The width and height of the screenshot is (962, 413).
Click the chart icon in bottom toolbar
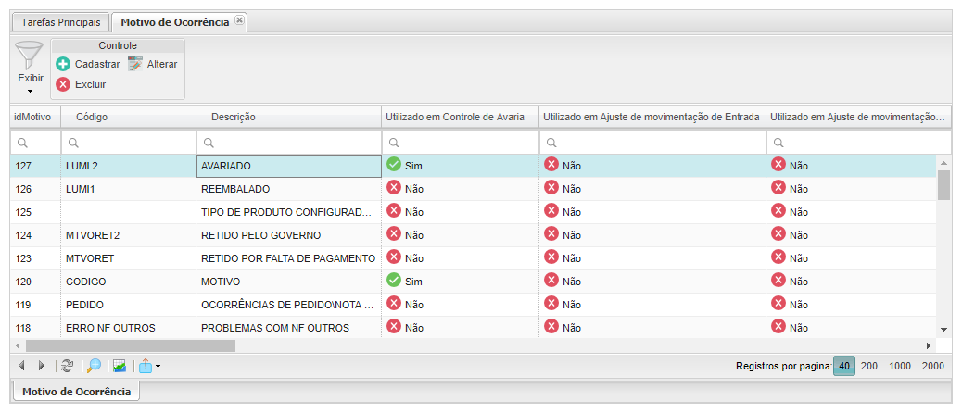(119, 366)
